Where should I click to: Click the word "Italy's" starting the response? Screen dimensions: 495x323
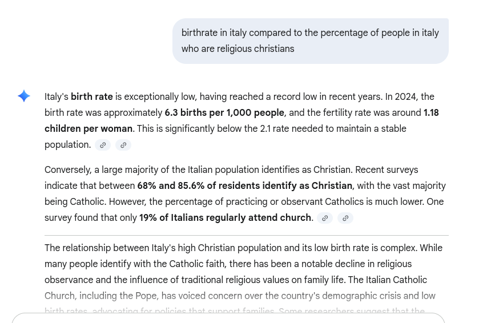57,97
